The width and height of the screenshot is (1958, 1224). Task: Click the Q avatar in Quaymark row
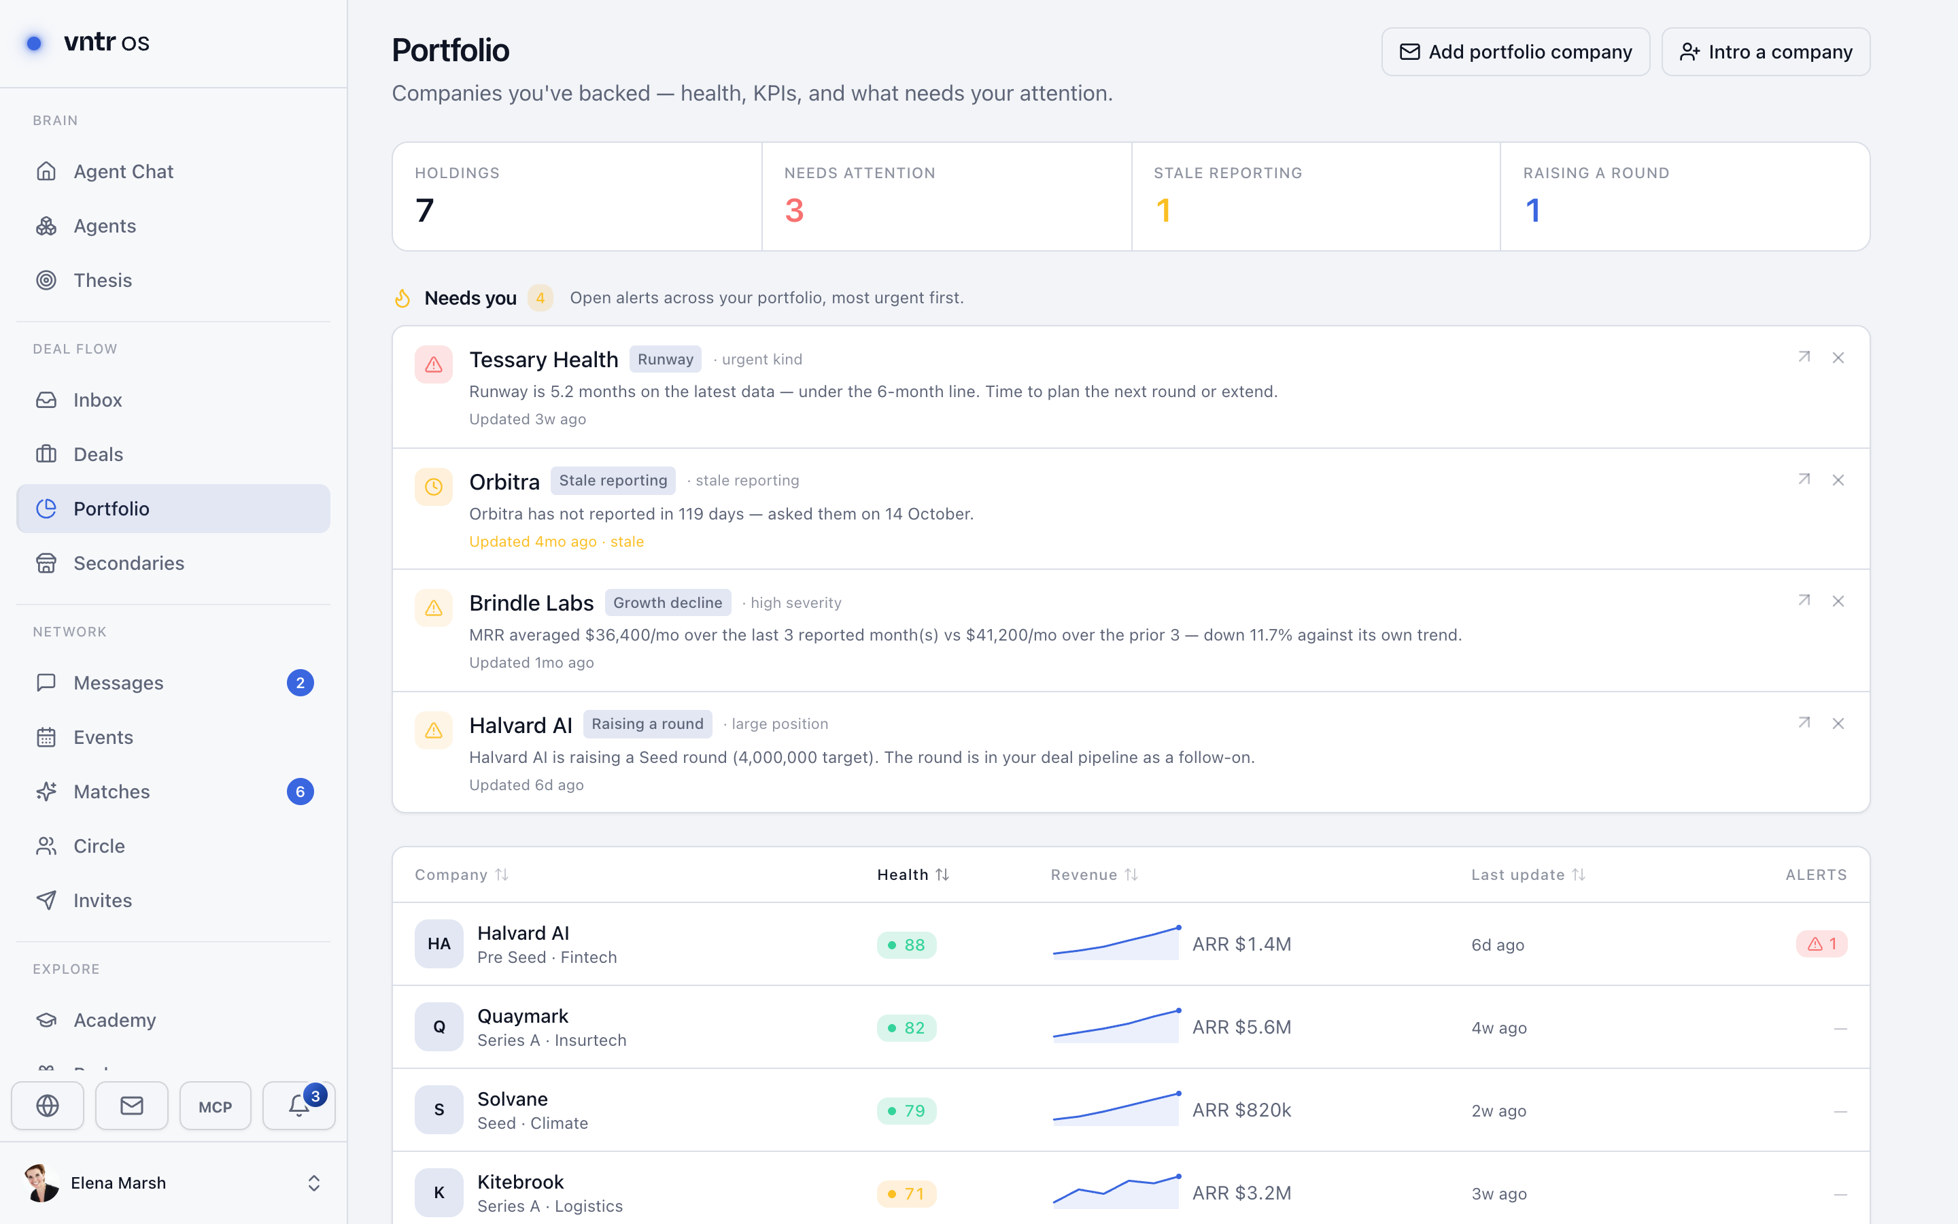[439, 1027]
